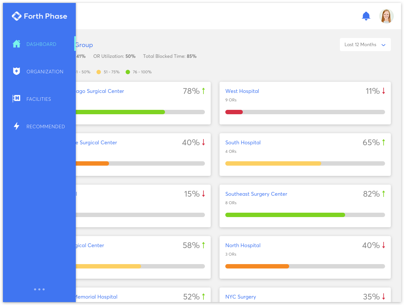
Task: Click the 4 ORs label under South Hospital
Action: (231, 151)
